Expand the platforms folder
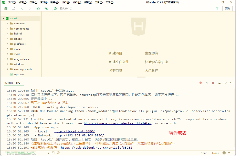 (x=7, y=44)
